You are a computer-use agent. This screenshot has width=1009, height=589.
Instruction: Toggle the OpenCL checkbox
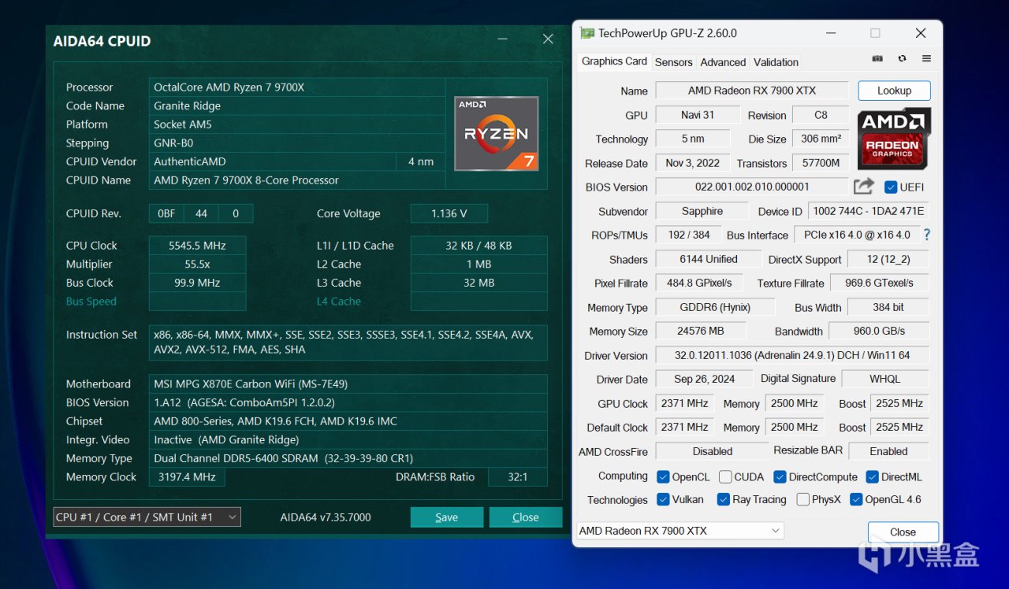tap(664, 477)
